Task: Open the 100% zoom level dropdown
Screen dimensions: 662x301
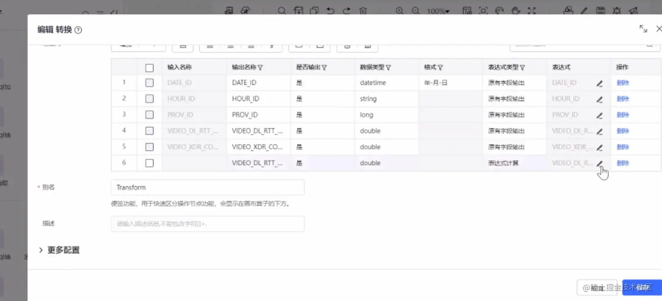Action: tap(438, 11)
